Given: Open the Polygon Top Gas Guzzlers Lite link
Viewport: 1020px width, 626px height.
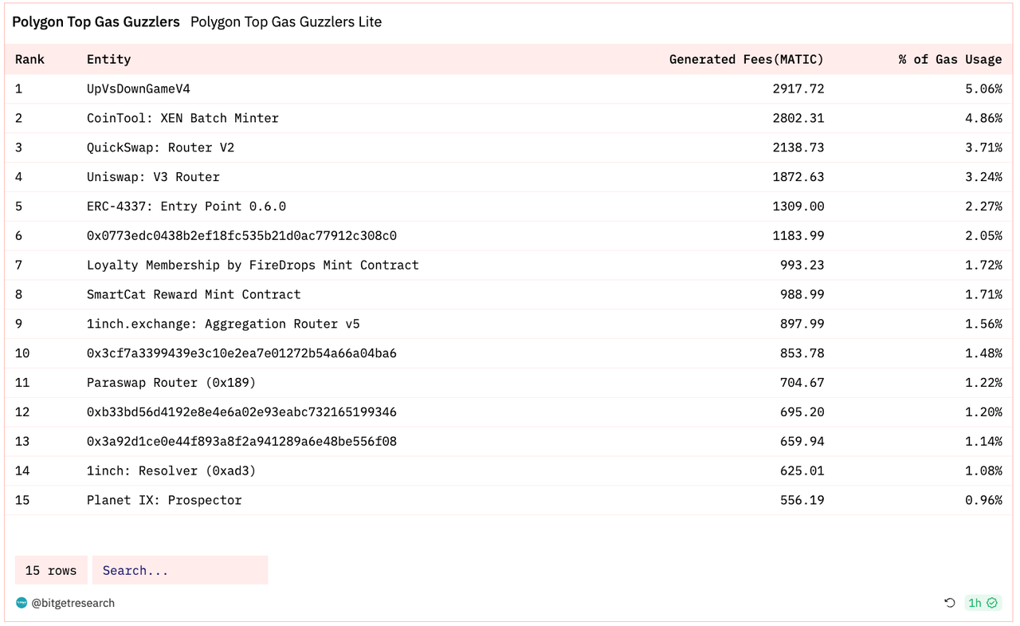Looking at the screenshot, I should point(286,22).
